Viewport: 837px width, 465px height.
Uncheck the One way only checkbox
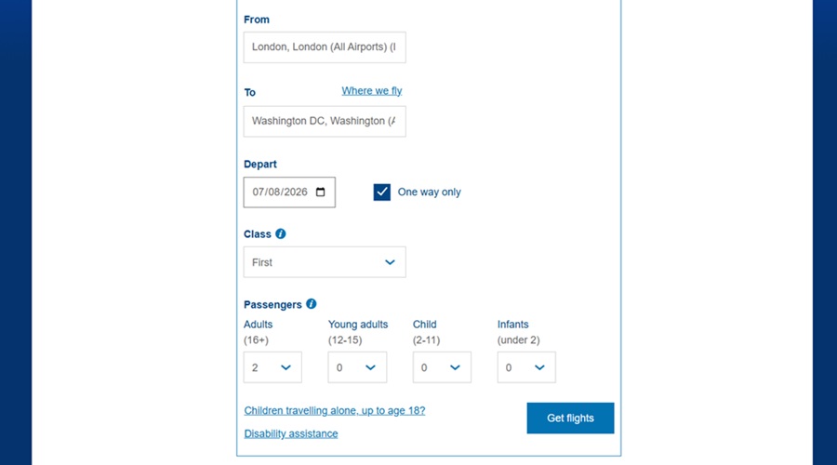[381, 193]
